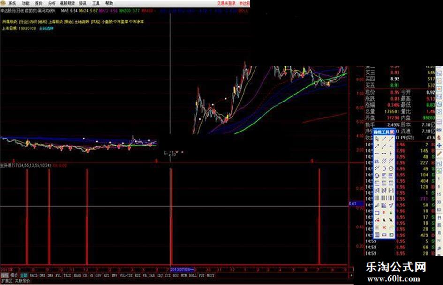The height and width of the screenshot is (285, 443).
Task: Select the fan lines (Gann fan) tool
Action: [384, 205]
